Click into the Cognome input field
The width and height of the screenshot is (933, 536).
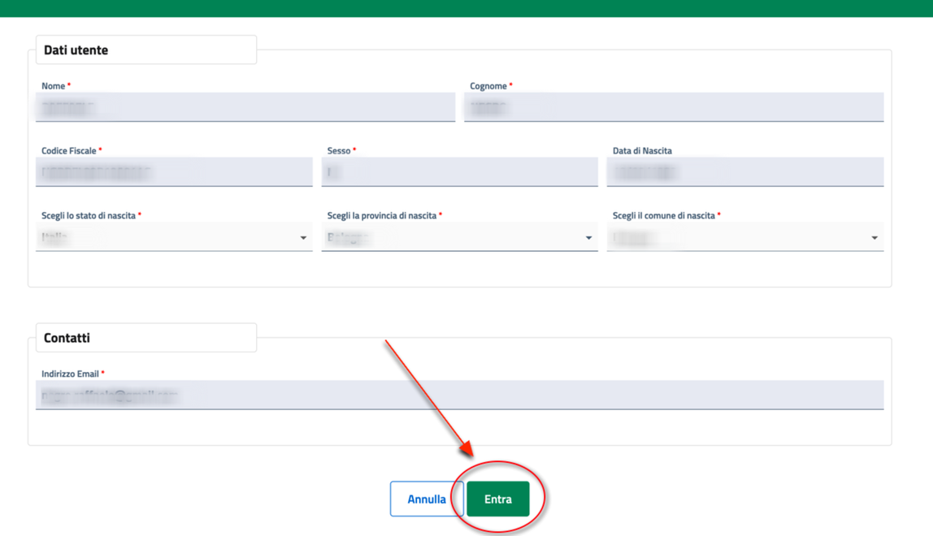point(673,107)
